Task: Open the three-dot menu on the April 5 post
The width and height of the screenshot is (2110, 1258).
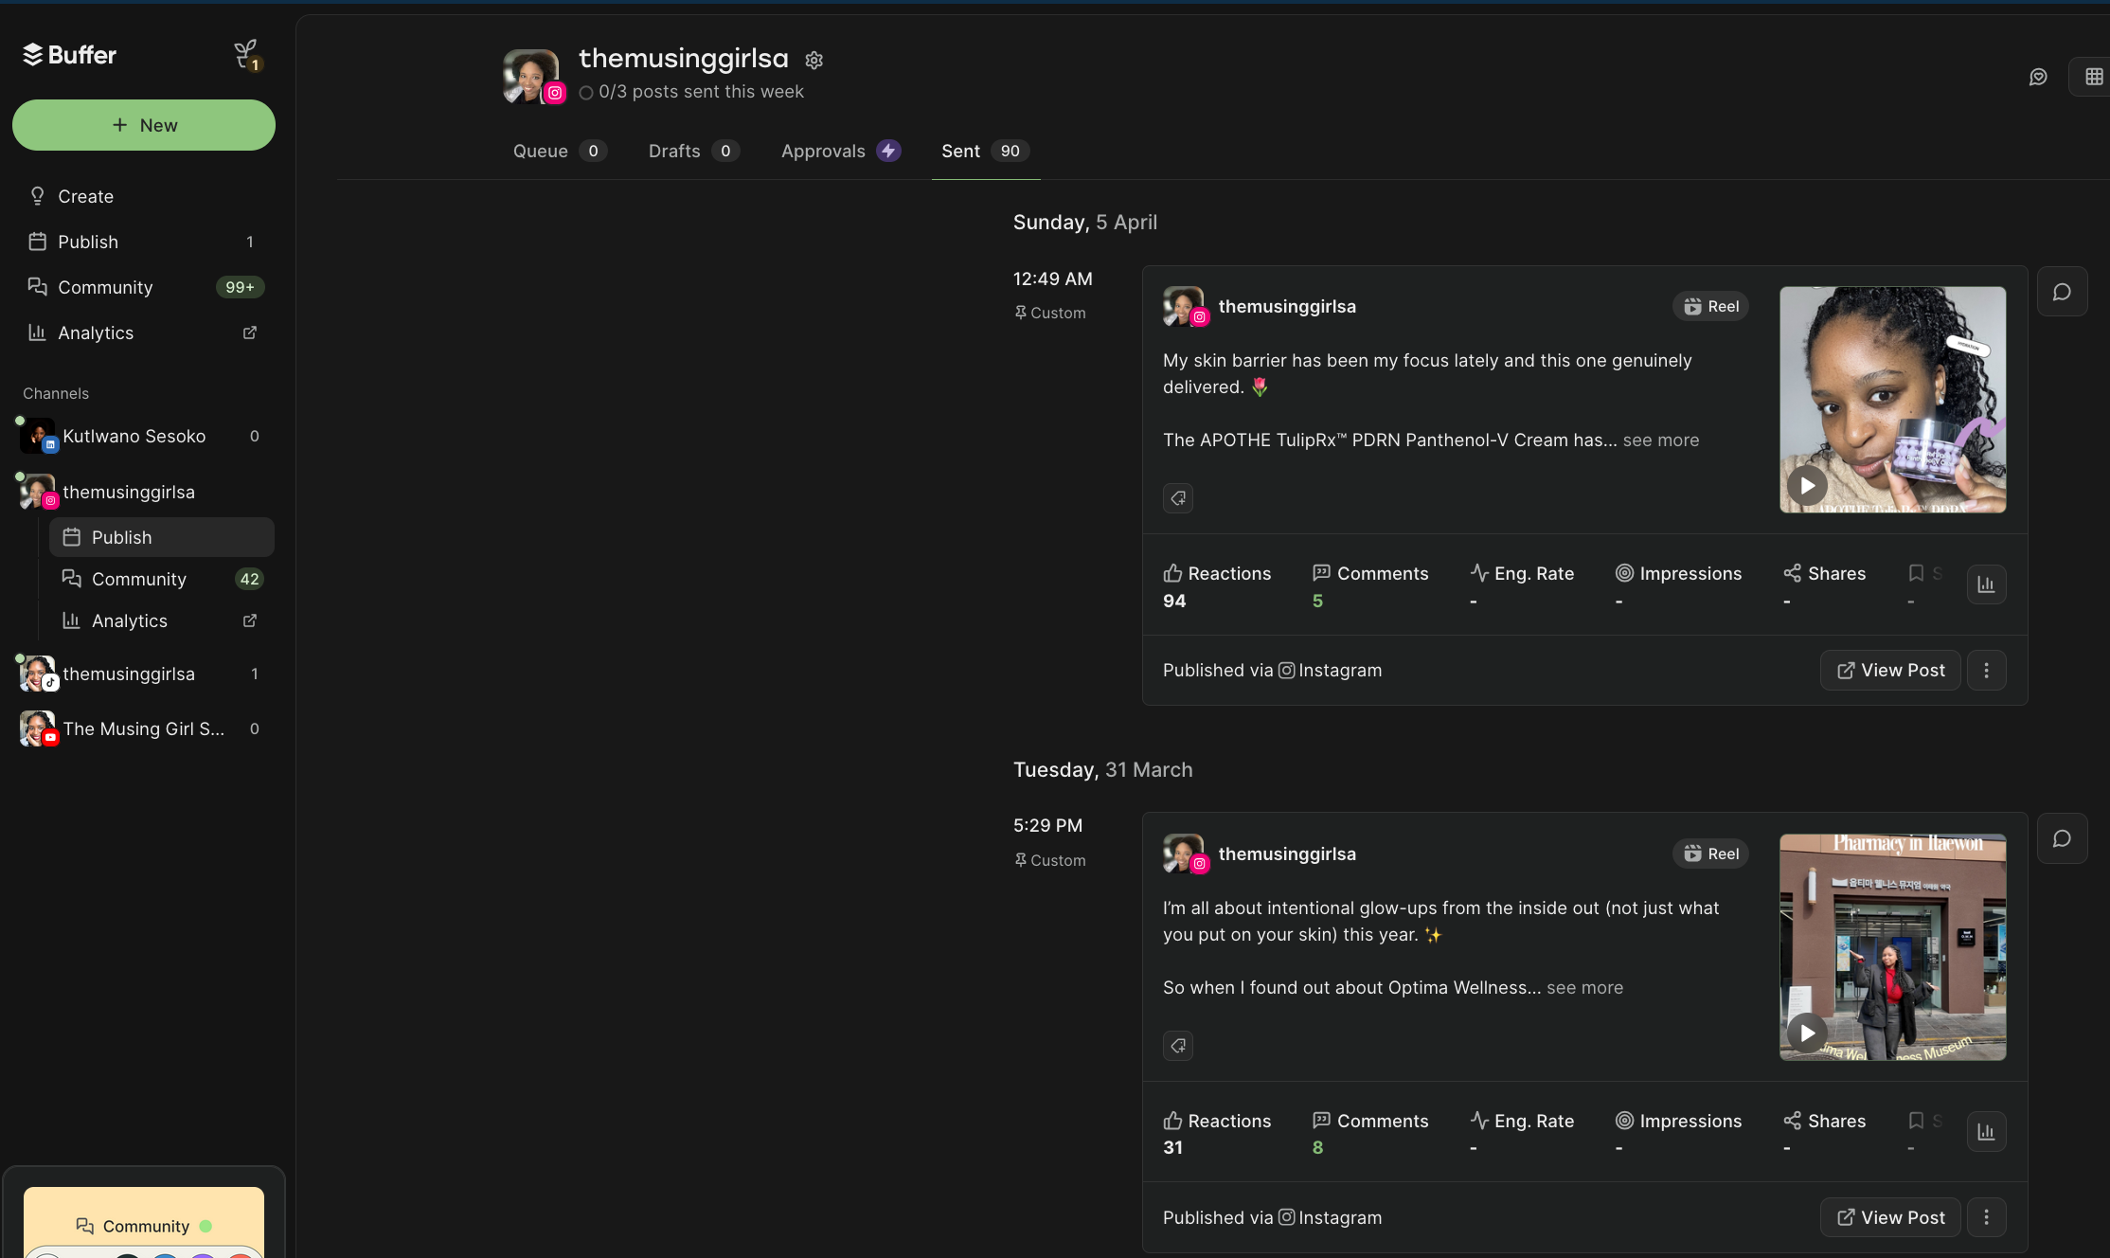Action: tap(1987, 670)
